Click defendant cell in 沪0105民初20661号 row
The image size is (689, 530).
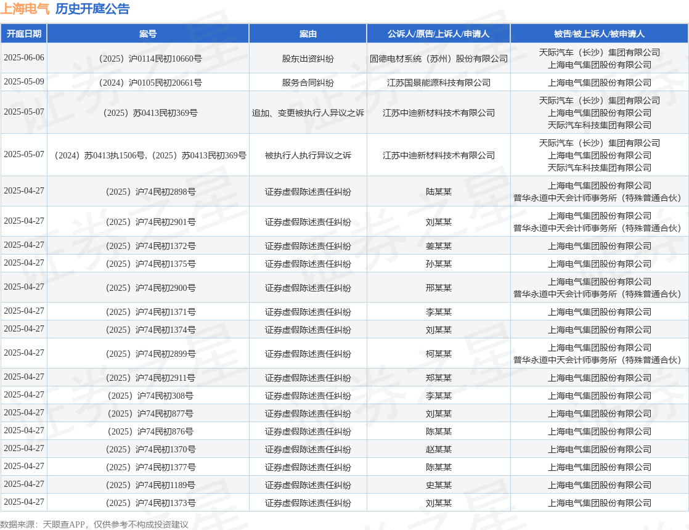600,83
